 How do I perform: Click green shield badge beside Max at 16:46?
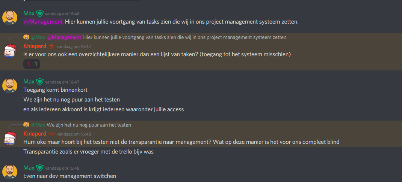(x=40, y=13)
